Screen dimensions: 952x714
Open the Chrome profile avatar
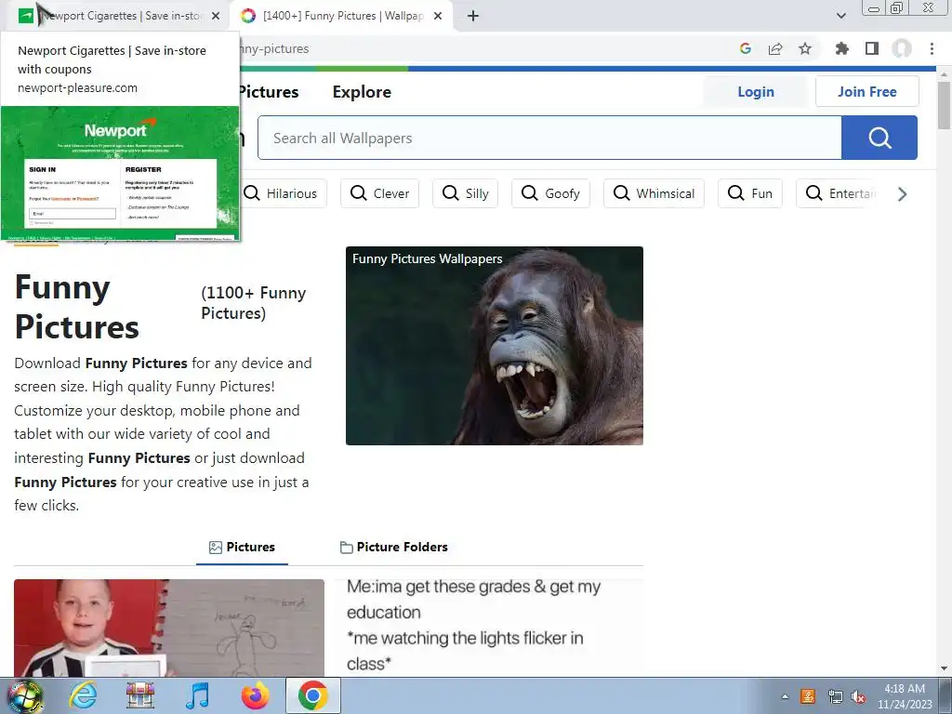[902, 48]
